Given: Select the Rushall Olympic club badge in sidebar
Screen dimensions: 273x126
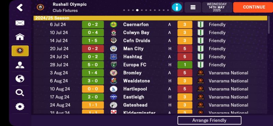Looking at the screenshot, I should point(20,51).
